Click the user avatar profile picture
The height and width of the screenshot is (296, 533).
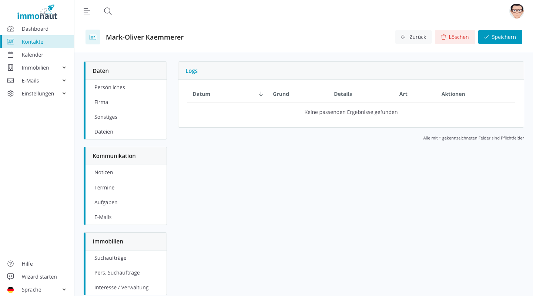(516, 11)
